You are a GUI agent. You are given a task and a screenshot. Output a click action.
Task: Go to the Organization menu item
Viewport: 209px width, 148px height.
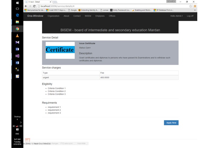pyautogui.click(x=54, y=16)
